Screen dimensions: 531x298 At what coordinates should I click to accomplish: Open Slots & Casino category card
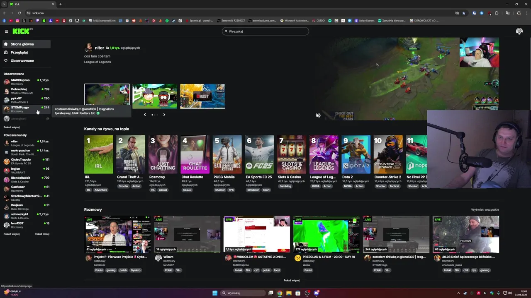[292, 154]
